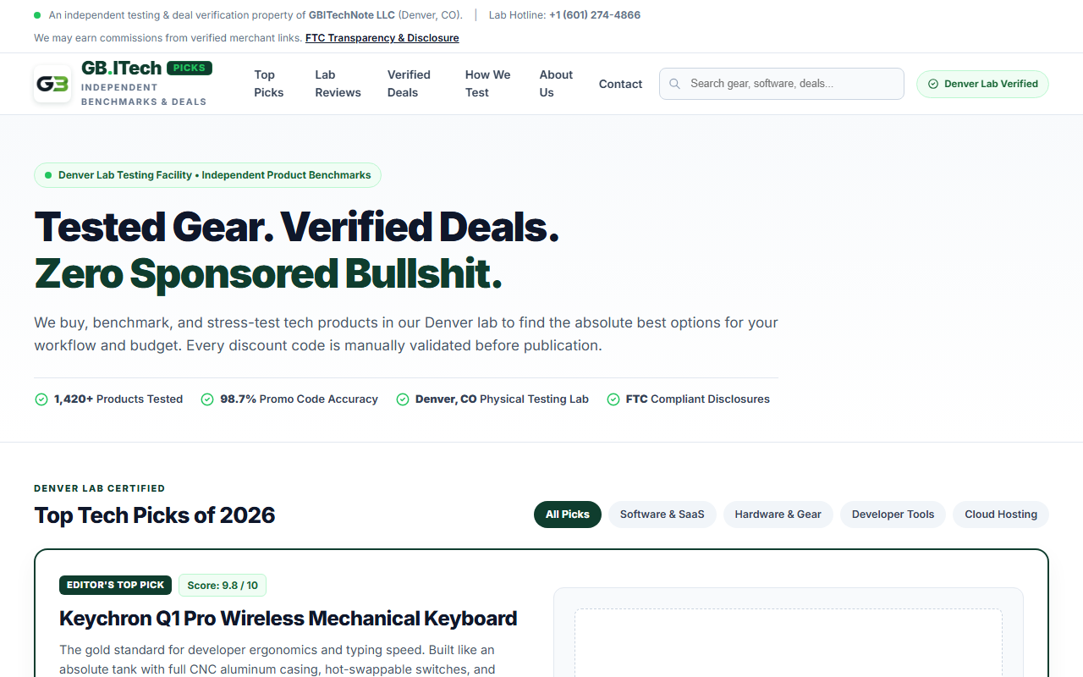The width and height of the screenshot is (1083, 677).
Task: Open the Verified Deals page
Action: 410,84
